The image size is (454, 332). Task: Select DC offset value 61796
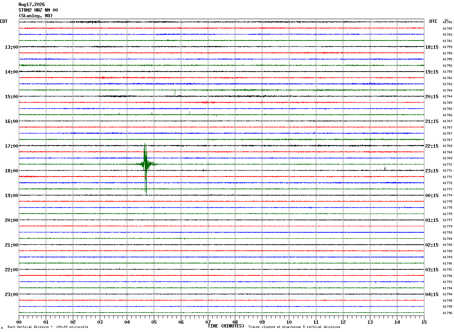[x=448, y=313]
